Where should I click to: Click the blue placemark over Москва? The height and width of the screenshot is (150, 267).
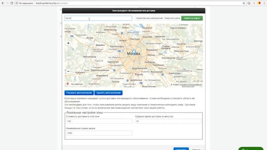pos(134,52)
